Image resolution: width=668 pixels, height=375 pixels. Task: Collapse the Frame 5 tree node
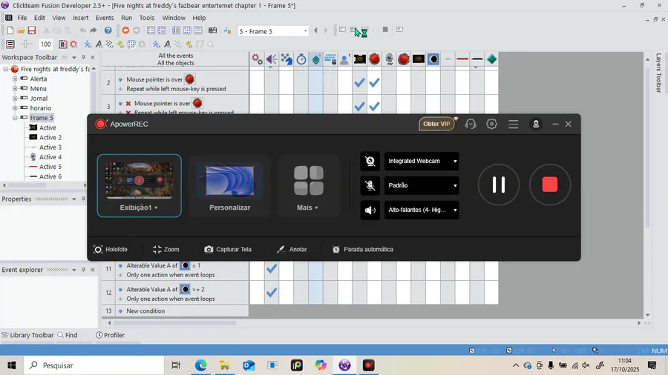point(15,118)
